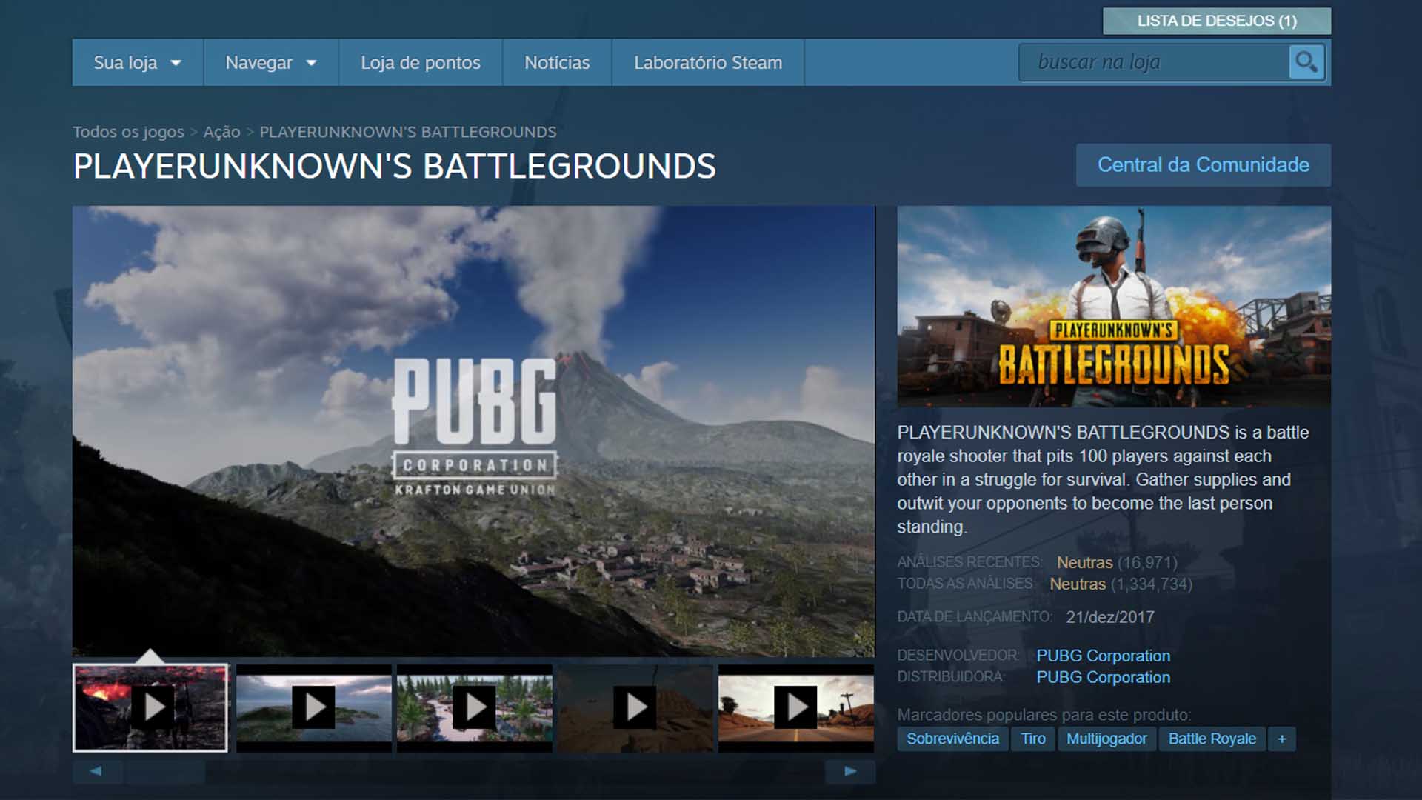Open the Notícias menu item
The height and width of the screenshot is (800, 1422).
(557, 63)
